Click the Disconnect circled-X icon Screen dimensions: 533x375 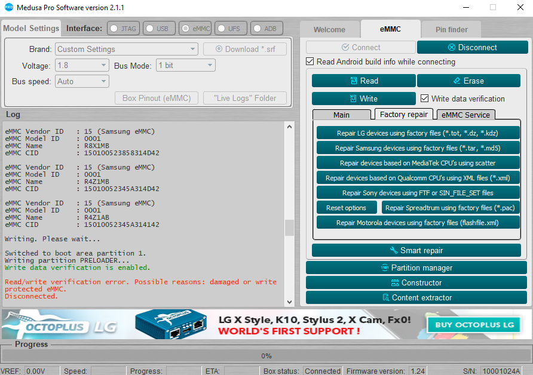[451, 47]
